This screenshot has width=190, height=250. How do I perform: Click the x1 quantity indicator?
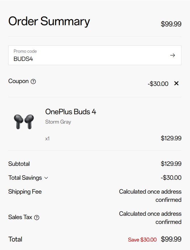[47, 139]
